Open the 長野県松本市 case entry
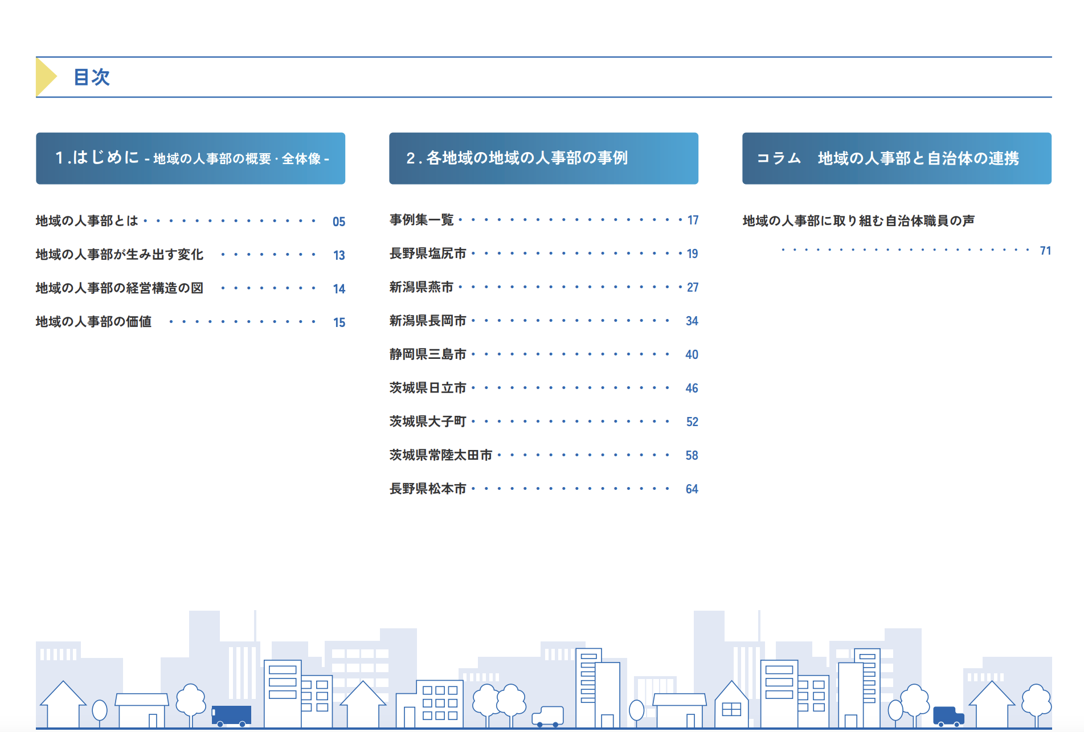 [x=428, y=489]
